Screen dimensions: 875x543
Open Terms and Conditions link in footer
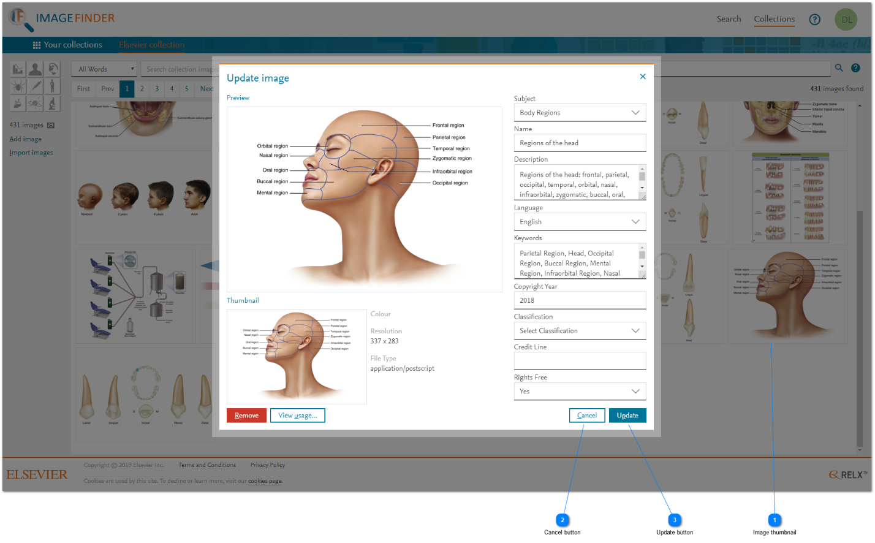(x=207, y=465)
